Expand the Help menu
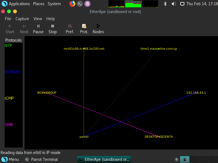Image resolution: width=218 pixels, height=163 pixels. [x=50, y=19]
